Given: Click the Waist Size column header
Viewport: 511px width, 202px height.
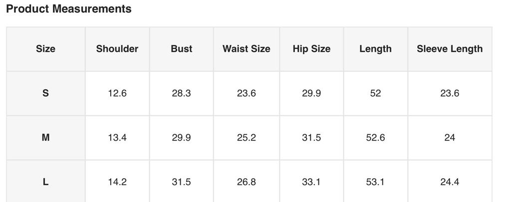Looking at the screenshot, I should (247, 49).
